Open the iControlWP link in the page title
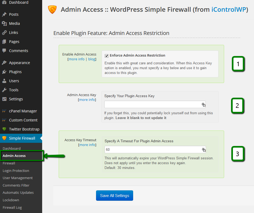The width and height of the screenshot is (254, 213). pos(229,9)
